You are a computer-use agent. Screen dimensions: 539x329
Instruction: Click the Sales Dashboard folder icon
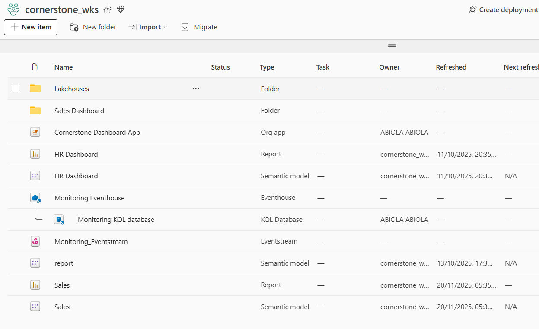tap(35, 111)
